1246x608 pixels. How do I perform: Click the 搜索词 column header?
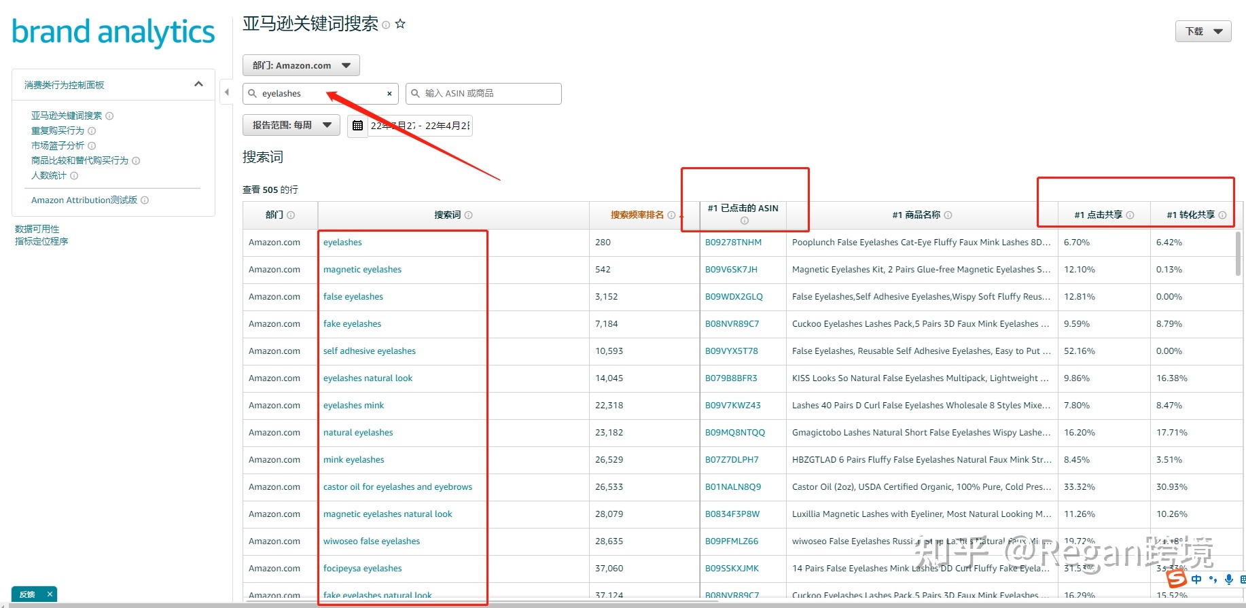pyautogui.click(x=453, y=215)
